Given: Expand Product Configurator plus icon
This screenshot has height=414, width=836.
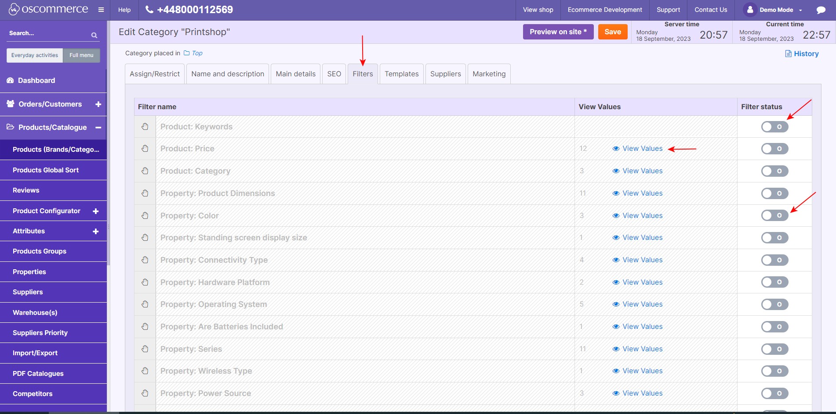Looking at the screenshot, I should click(x=95, y=211).
